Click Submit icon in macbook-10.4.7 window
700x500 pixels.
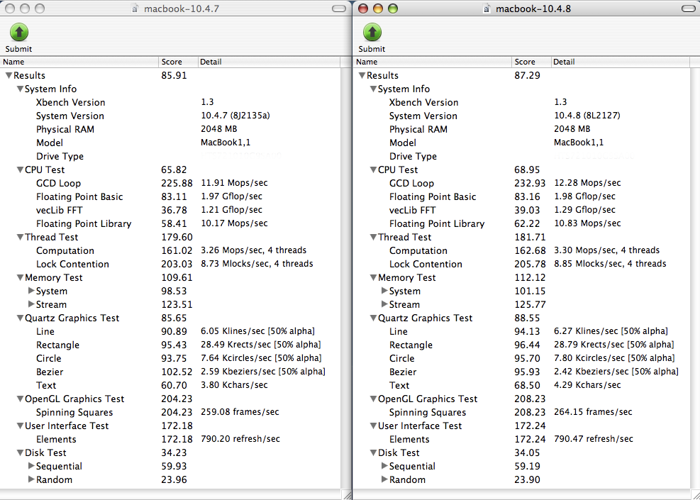pyautogui.click(x=18, y=32)
